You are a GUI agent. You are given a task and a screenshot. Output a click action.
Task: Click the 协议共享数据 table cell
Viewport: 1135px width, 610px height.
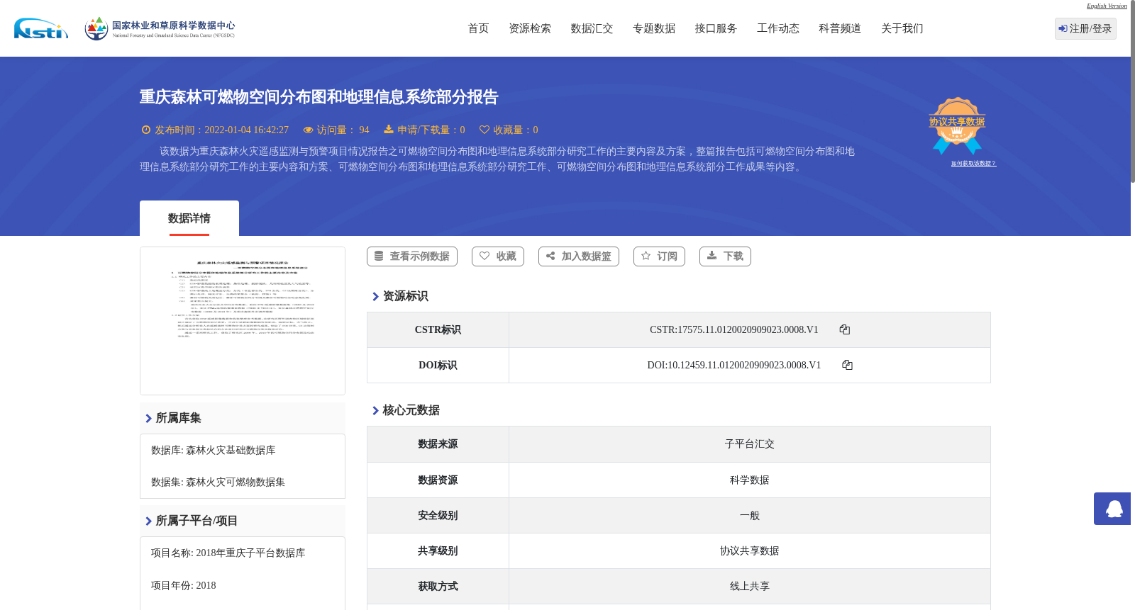click(750, 550)
